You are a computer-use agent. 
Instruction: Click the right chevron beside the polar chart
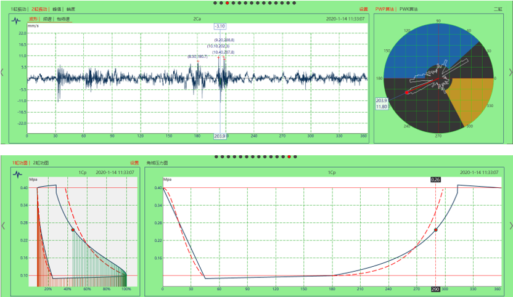coord(510,73)
